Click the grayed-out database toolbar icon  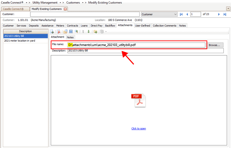[102, 32]
